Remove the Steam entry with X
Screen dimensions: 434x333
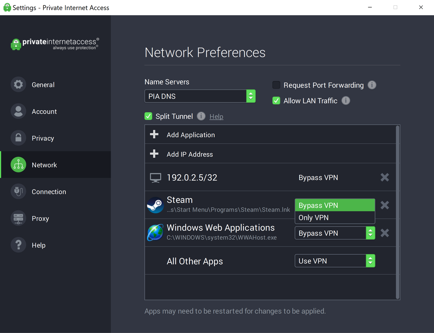[x=385, y=205]
